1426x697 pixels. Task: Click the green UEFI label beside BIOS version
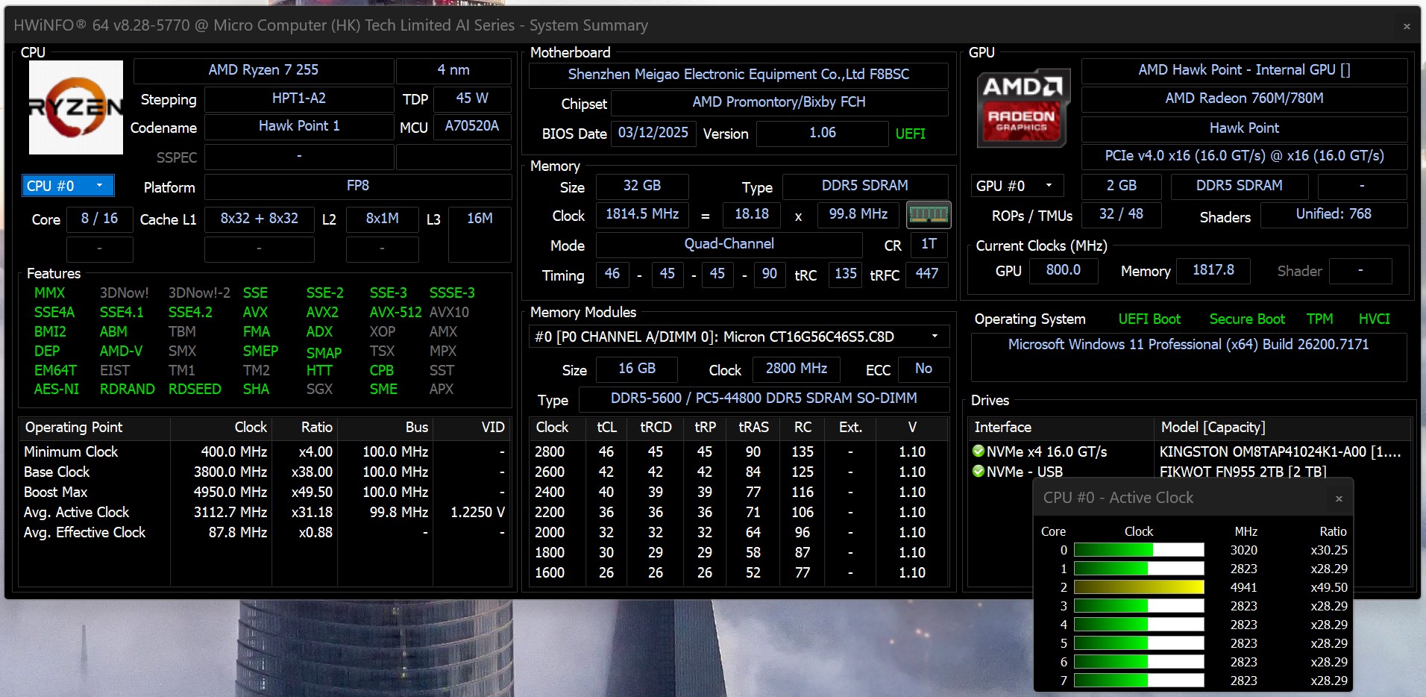pos(910,134)
